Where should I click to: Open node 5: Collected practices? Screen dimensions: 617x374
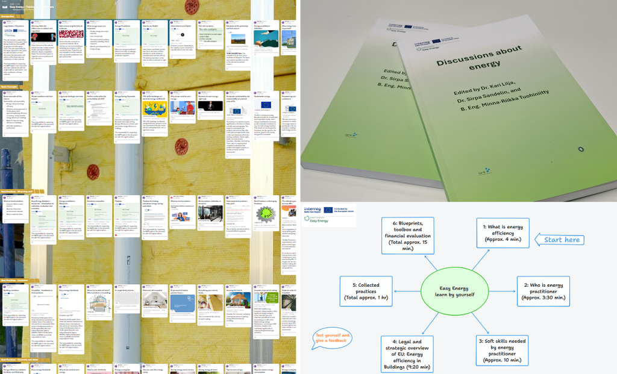click(x=366, y=291)
